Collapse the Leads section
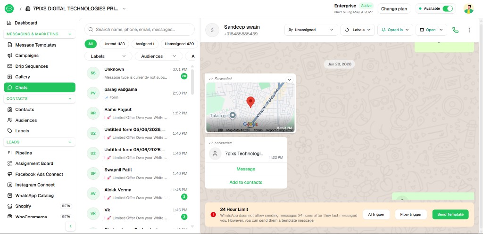The image size is (483, 234). click(x=40, y=142)
